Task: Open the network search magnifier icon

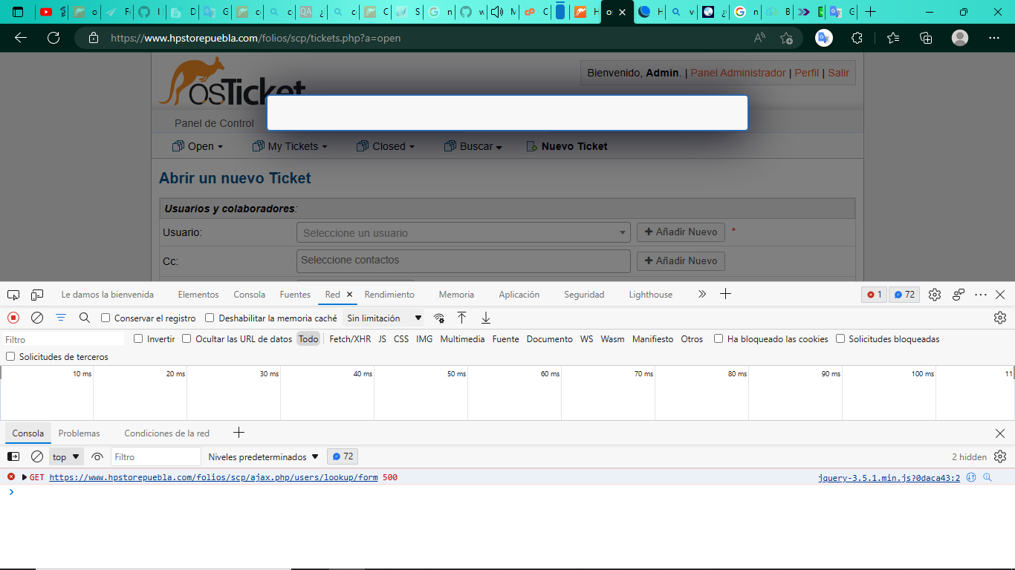Action: (85, 318)
